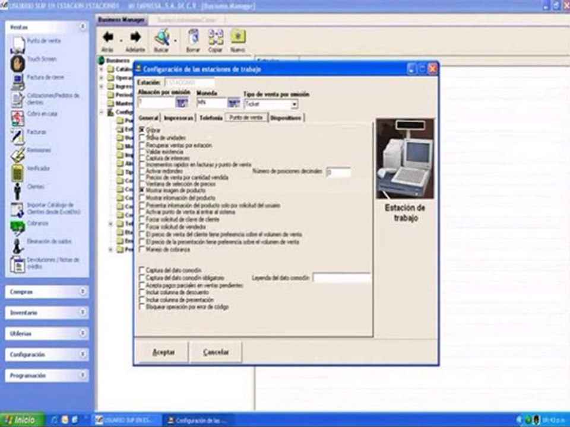Image resolution: width=570 pixels, height=427 pixels.
Task: Click the Copiar toolbar icon
Action: [216, 37]
